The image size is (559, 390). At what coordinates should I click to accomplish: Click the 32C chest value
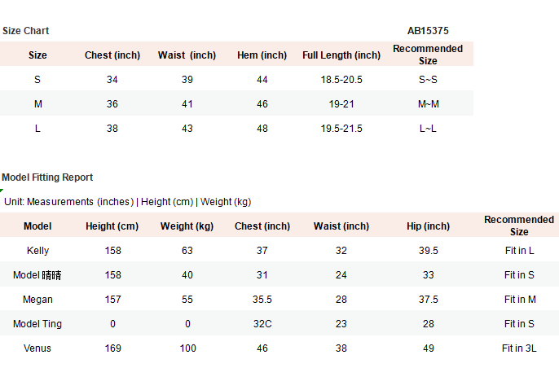tap(262, 324)
